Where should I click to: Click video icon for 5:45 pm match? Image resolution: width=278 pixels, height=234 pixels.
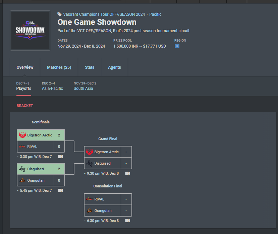(61, 190)
